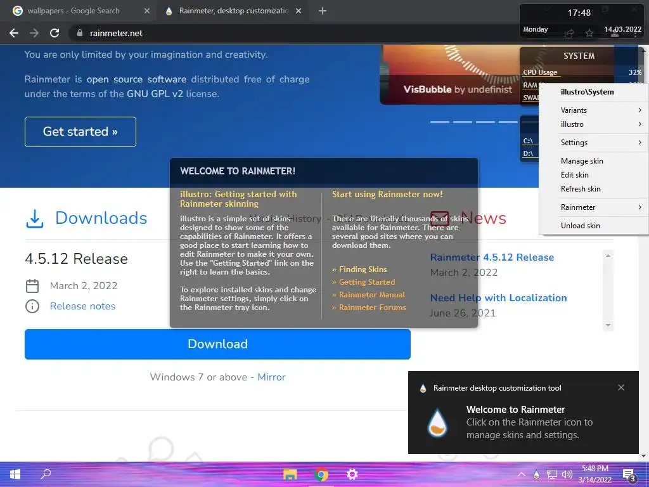Click the Downloads heading download icon
Viewport: 649px width, 487px height.
pyautogui.click(x=35, y=219)
